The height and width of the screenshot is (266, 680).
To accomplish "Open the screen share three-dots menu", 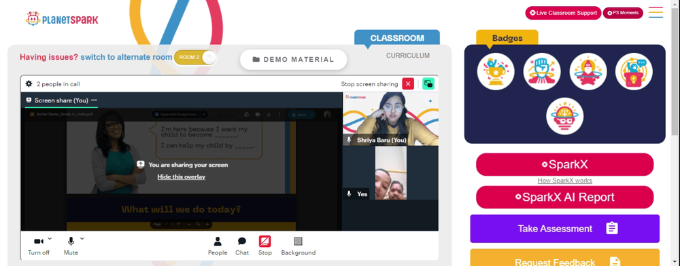I will pyautogui.click(x=94, y=100).
